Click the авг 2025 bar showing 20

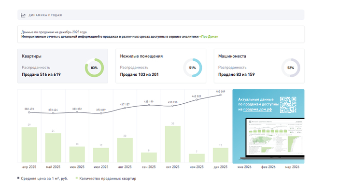click(125, 150)
